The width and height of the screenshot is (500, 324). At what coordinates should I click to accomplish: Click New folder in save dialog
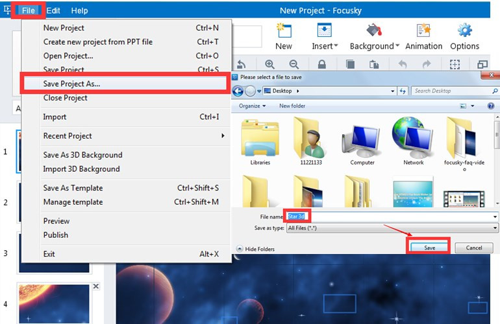tap(292, 106)
